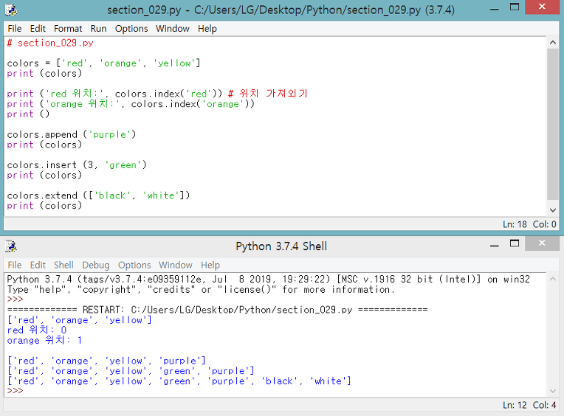Click the 'Type "help"' information line
This screenshot has height=416, width=564.
tap(201, 290)
